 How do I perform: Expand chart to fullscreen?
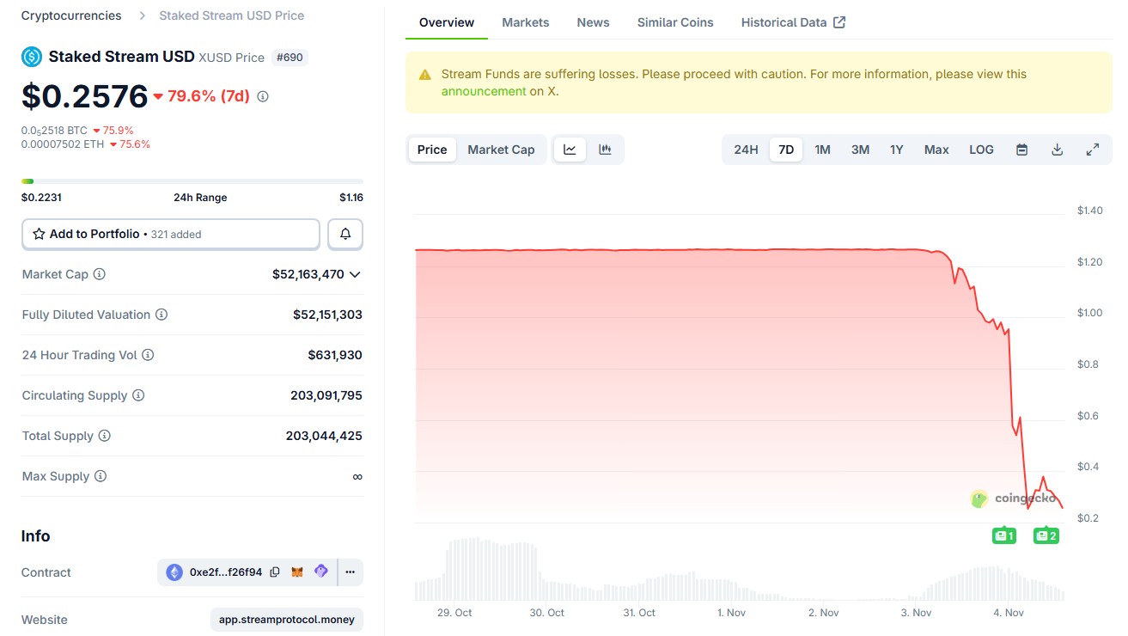coord(1092,150)
